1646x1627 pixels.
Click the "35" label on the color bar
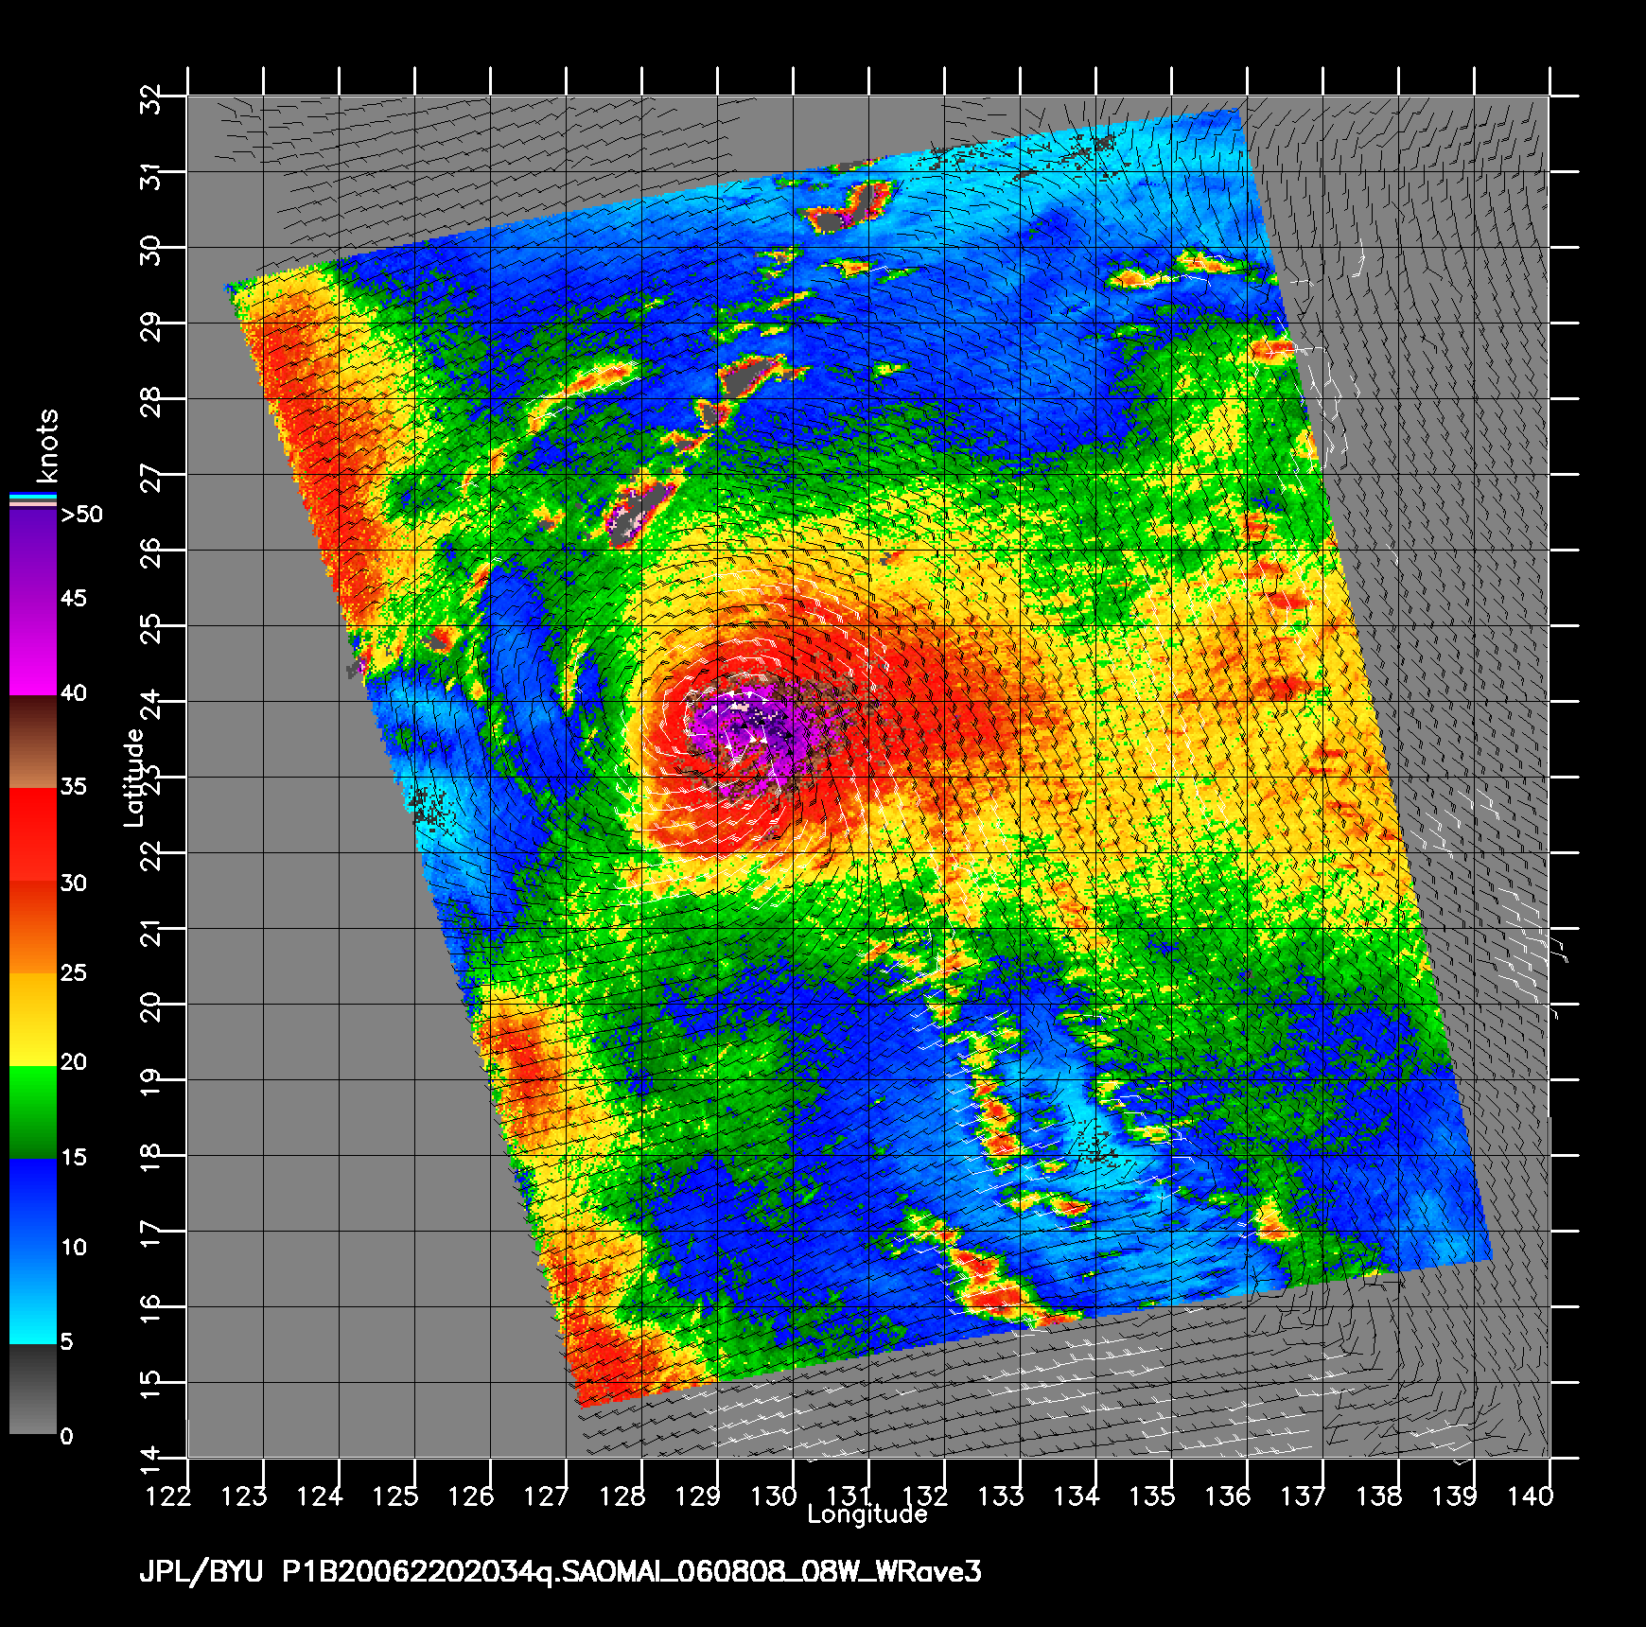click(73, 786)
